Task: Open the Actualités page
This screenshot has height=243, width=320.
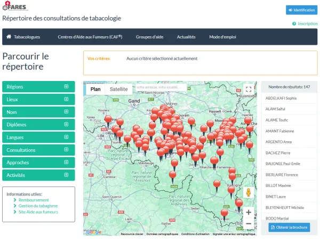Action: point(186,37)
